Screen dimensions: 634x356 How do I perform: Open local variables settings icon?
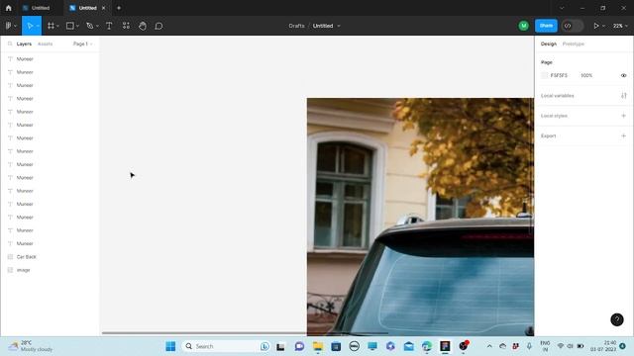pos(623,96)
